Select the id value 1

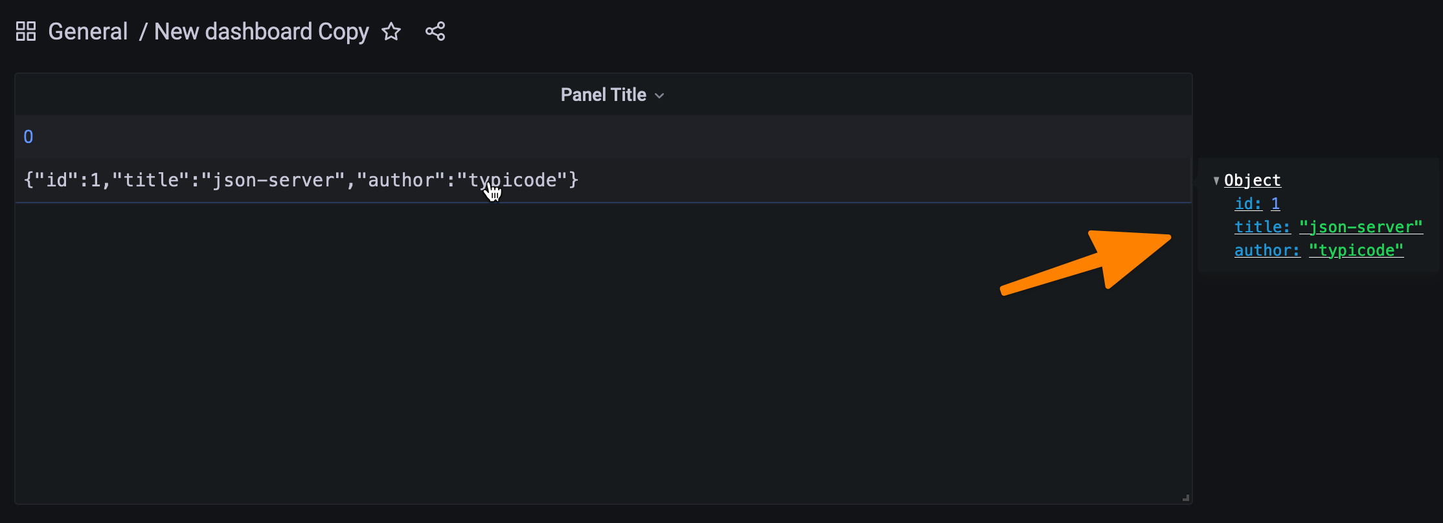1275,204
